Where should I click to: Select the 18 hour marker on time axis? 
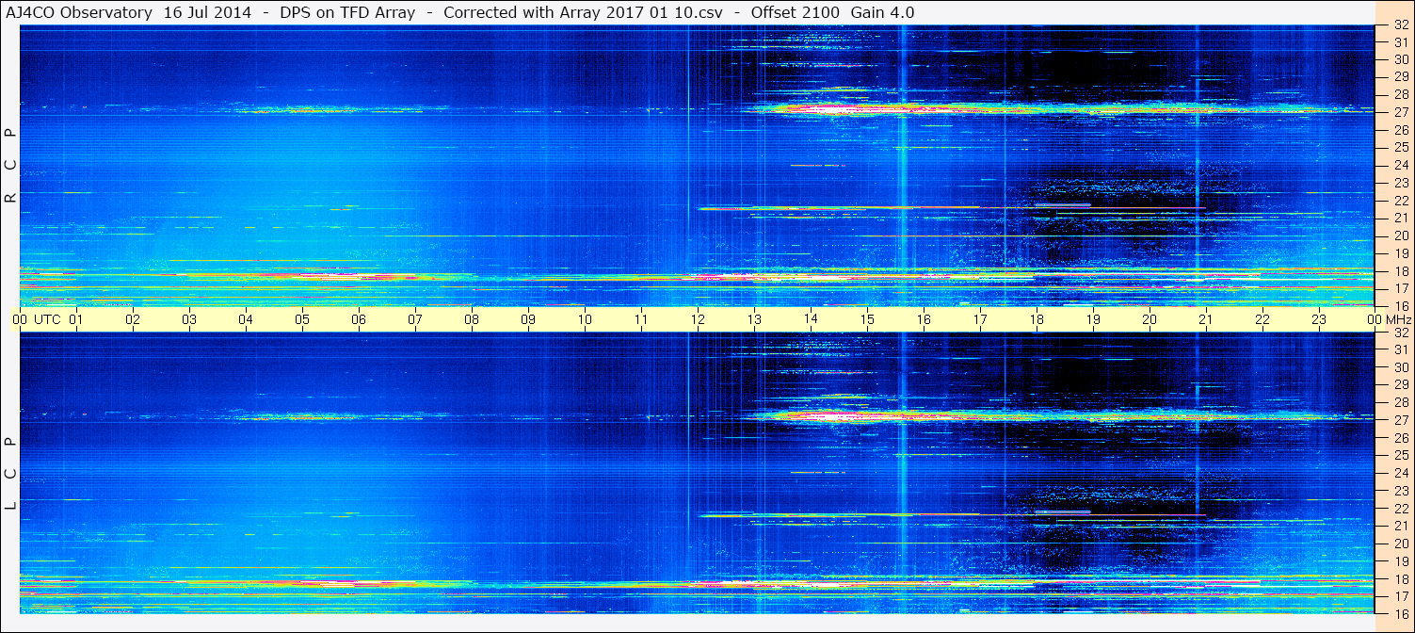coord(1037,319)
